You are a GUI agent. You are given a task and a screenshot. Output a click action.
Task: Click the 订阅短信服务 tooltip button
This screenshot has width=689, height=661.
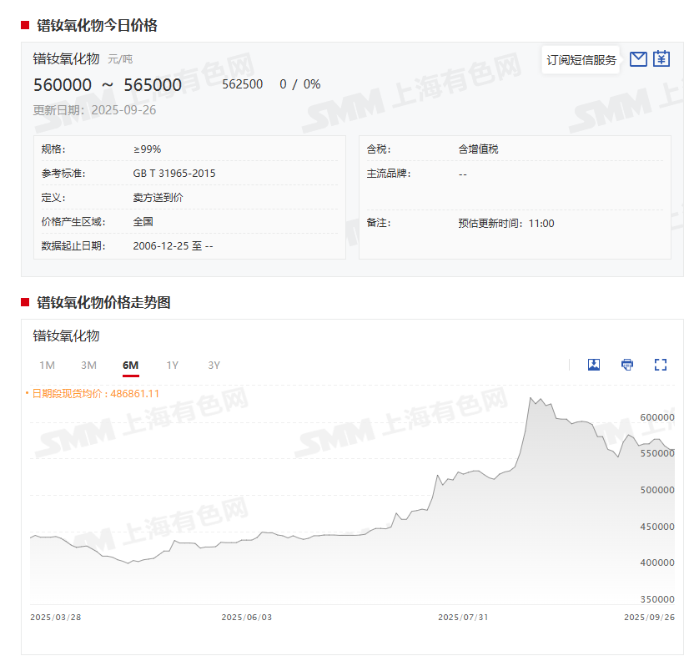pos(581,60)
